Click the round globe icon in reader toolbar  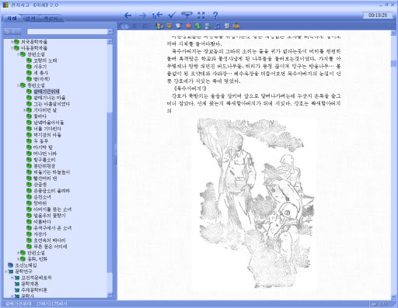pos(124,26)
